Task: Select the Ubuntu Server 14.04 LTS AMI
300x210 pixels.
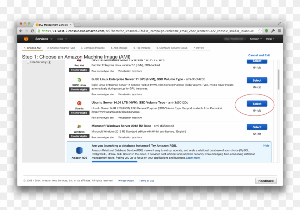Action: 257,104
